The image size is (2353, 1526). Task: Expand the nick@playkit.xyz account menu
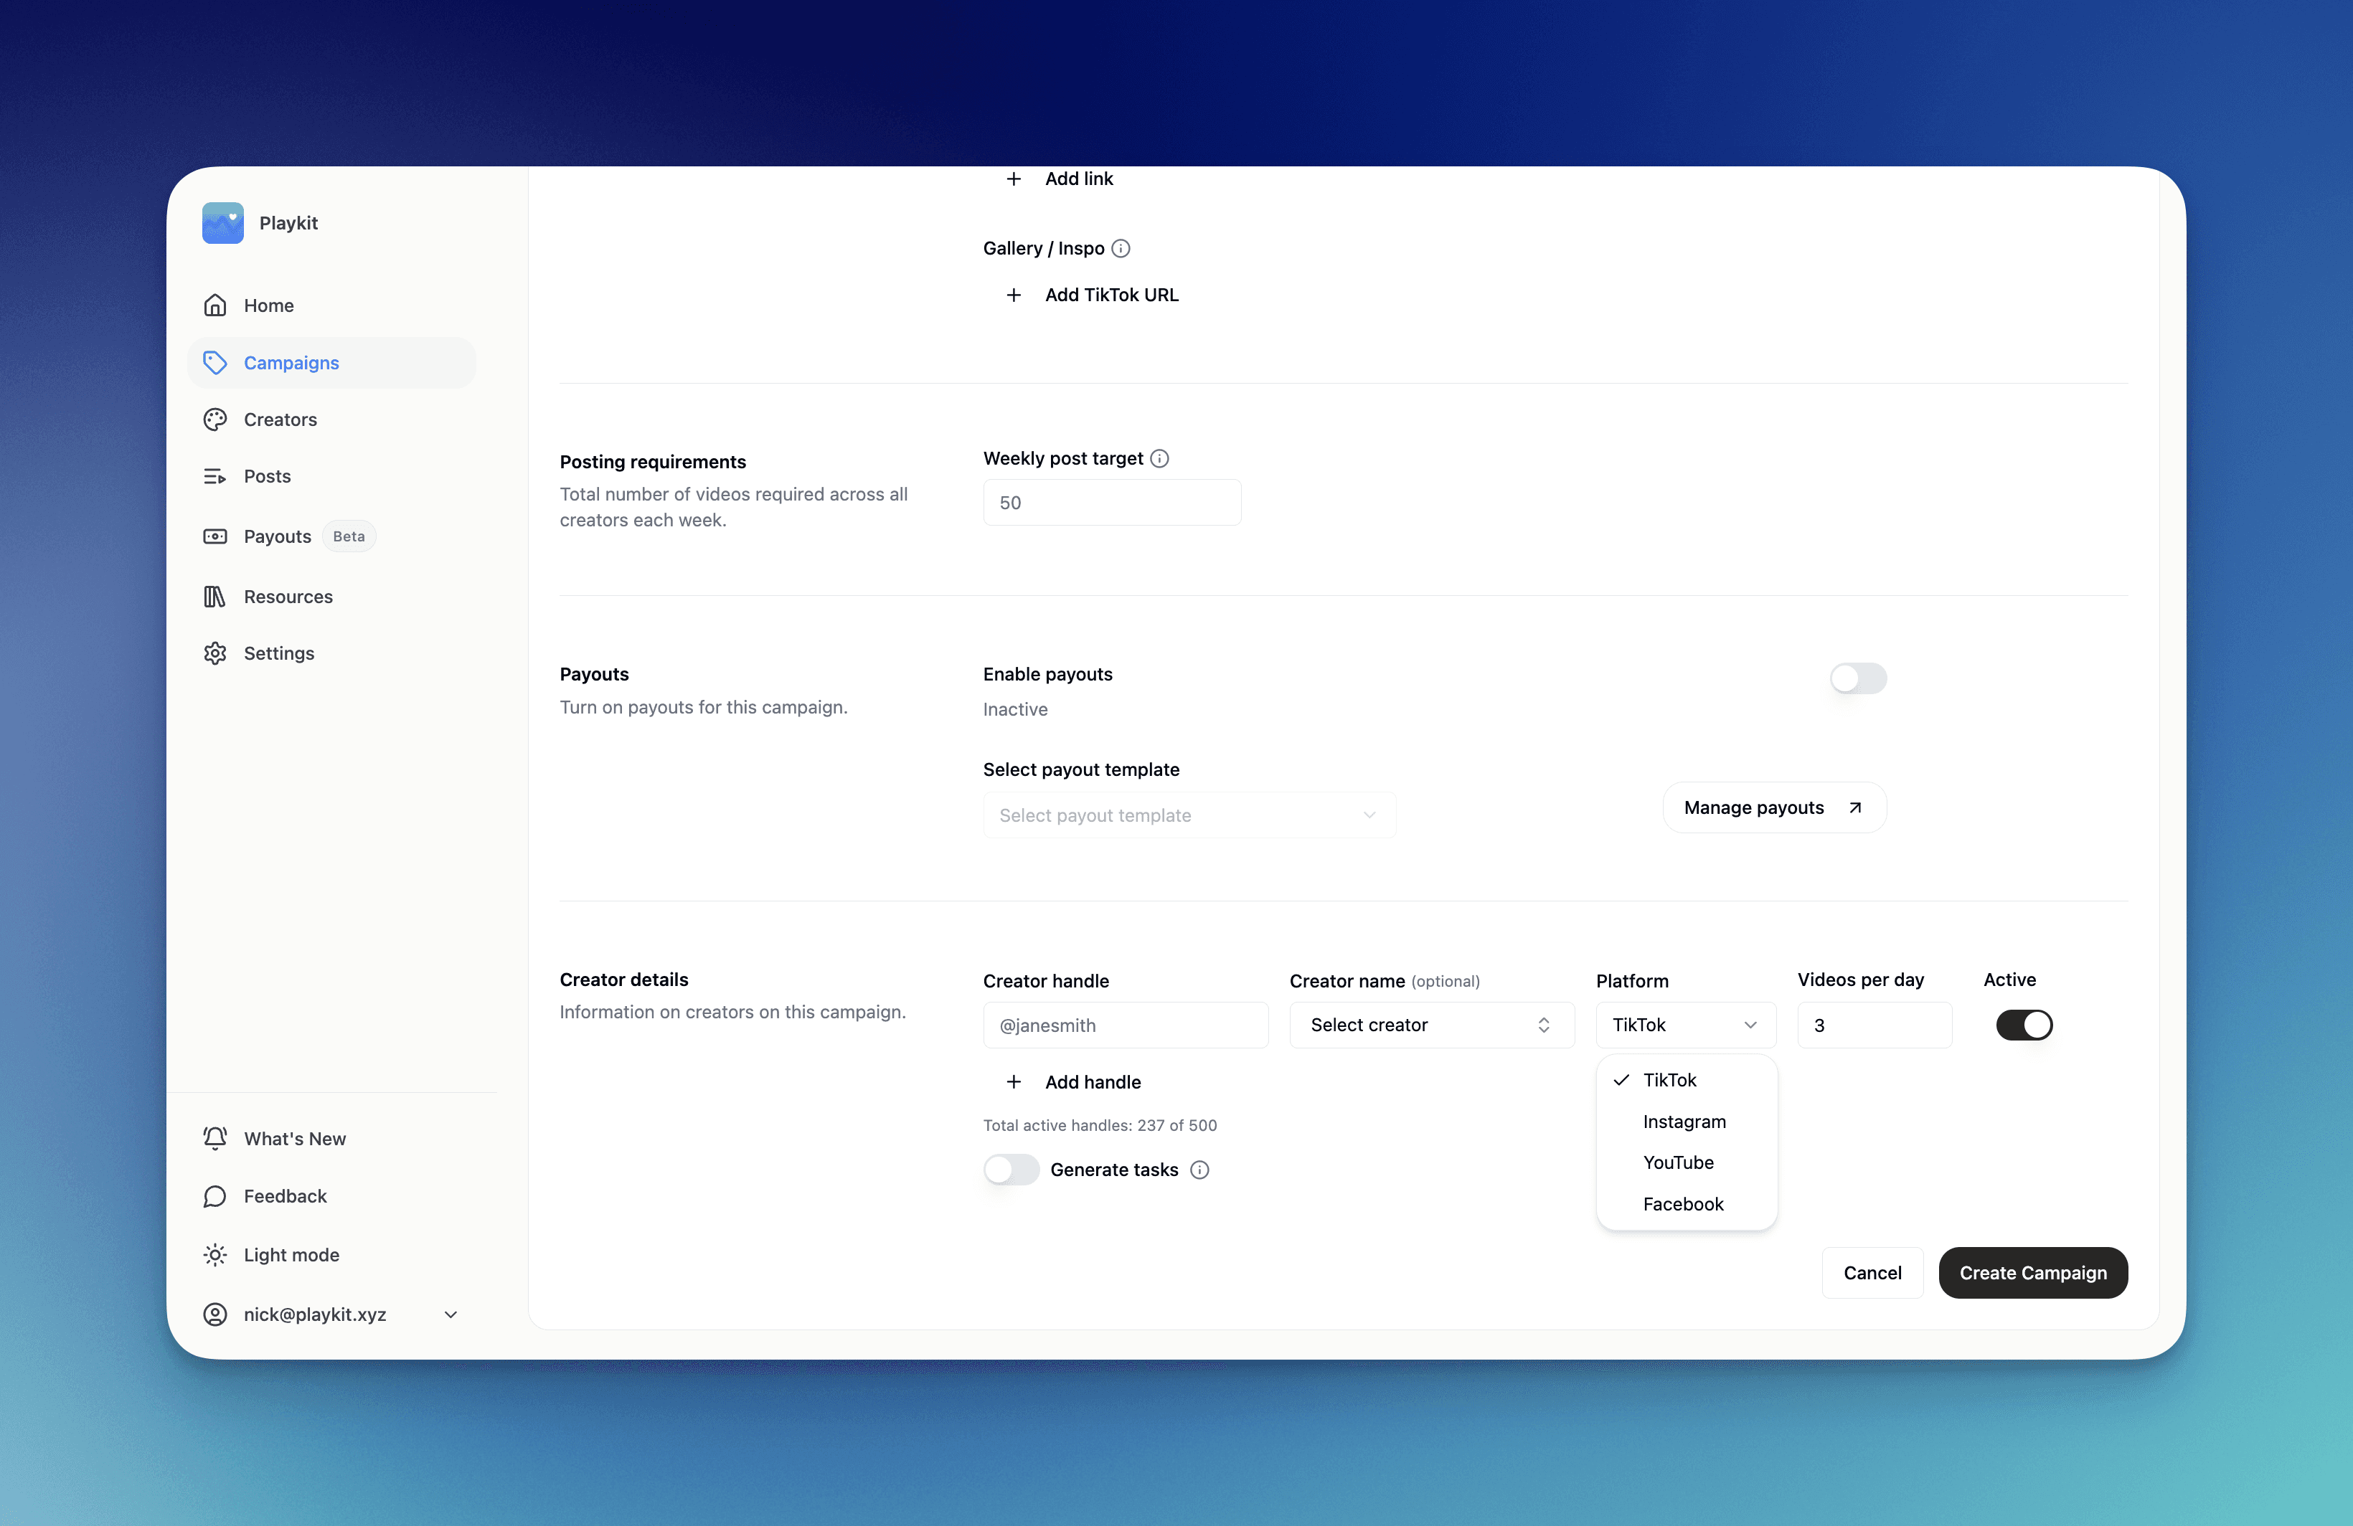[x=450, y=1314]
